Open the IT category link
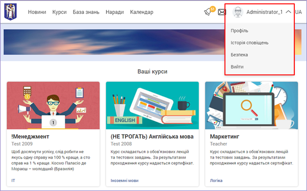 pos(13,180)
